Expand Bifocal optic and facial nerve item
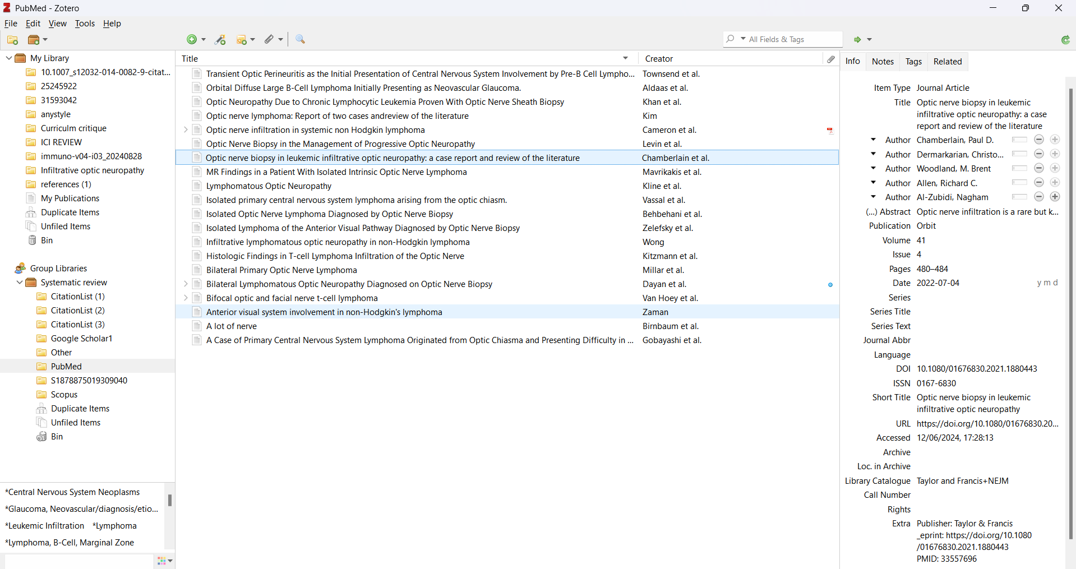 [186, 298]
